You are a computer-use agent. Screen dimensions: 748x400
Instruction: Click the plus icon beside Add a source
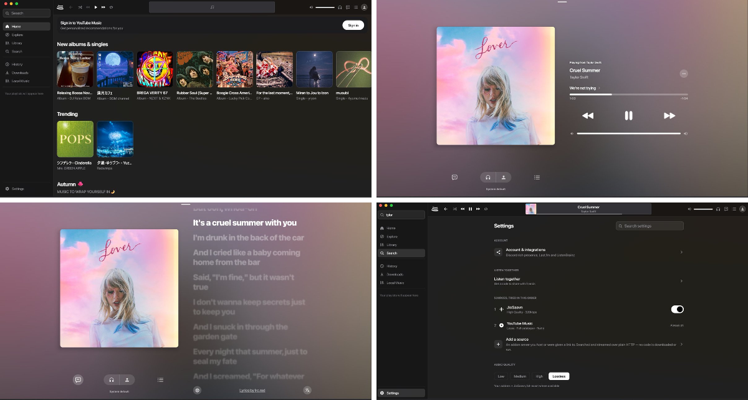[498, 344]
